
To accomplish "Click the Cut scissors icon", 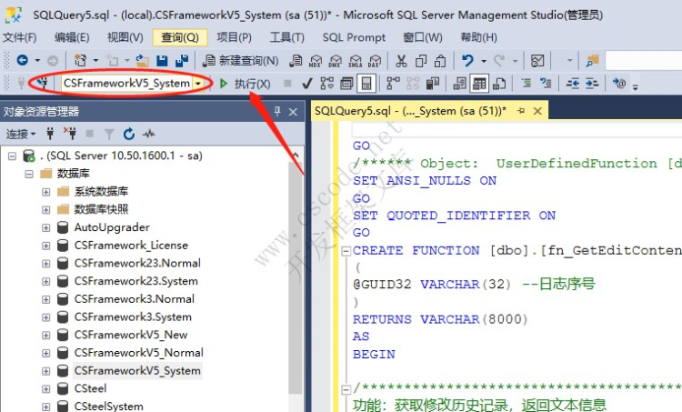I will pos(401,60).
